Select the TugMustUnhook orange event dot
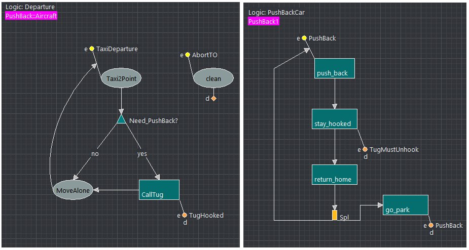 coord(365,150)
